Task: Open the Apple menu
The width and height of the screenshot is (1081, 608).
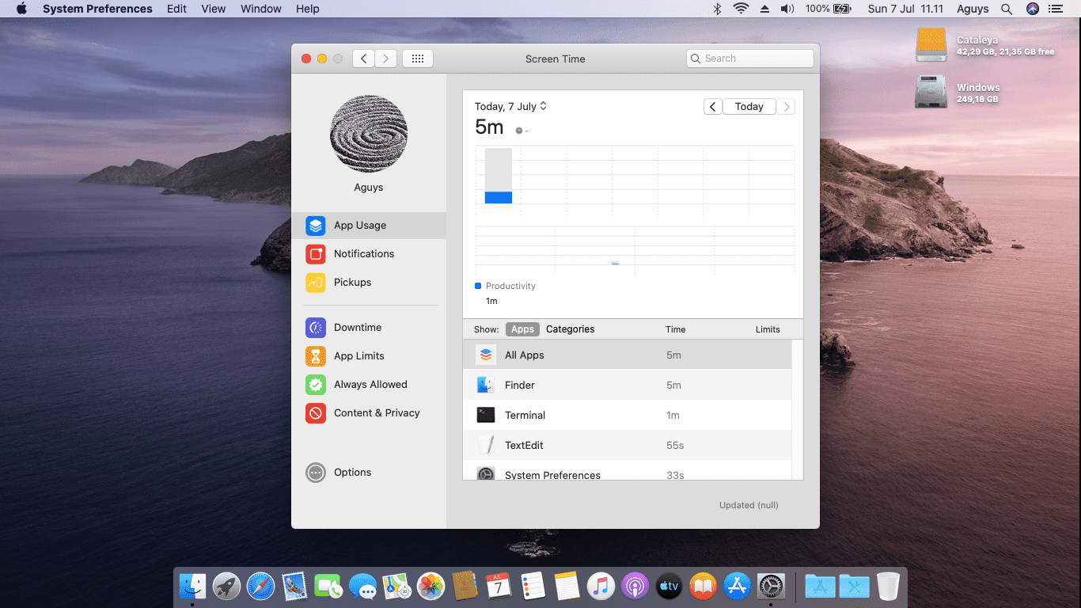Action: [x=21, y=9]
